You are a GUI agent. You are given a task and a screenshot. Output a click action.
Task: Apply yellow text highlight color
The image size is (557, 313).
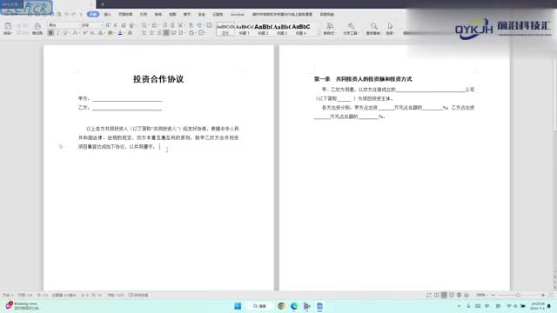click(x=111, y=33)
